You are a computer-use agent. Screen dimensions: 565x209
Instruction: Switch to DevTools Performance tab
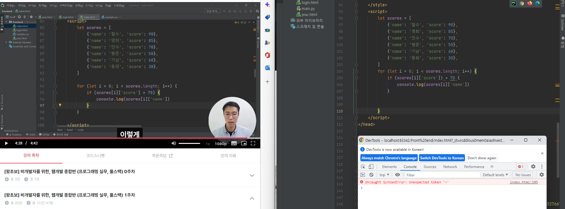pyautogui.click(x=474, y=167)
